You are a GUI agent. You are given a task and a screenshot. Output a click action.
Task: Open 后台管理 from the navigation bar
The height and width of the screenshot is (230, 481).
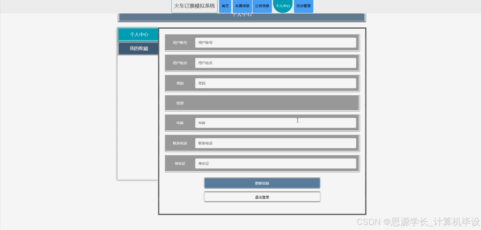[x=303, y=6]
